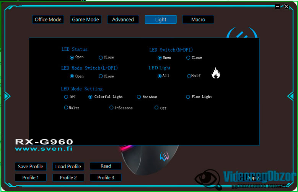Choose Half for LED Light
The width and height of the screenshot is (298, 192).
pos(189,76)
